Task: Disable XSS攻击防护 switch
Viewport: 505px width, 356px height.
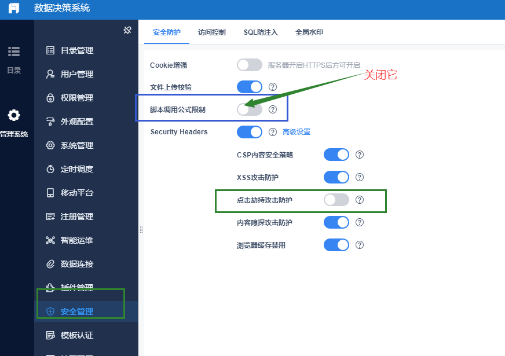Action: click(x=336, y=177)
